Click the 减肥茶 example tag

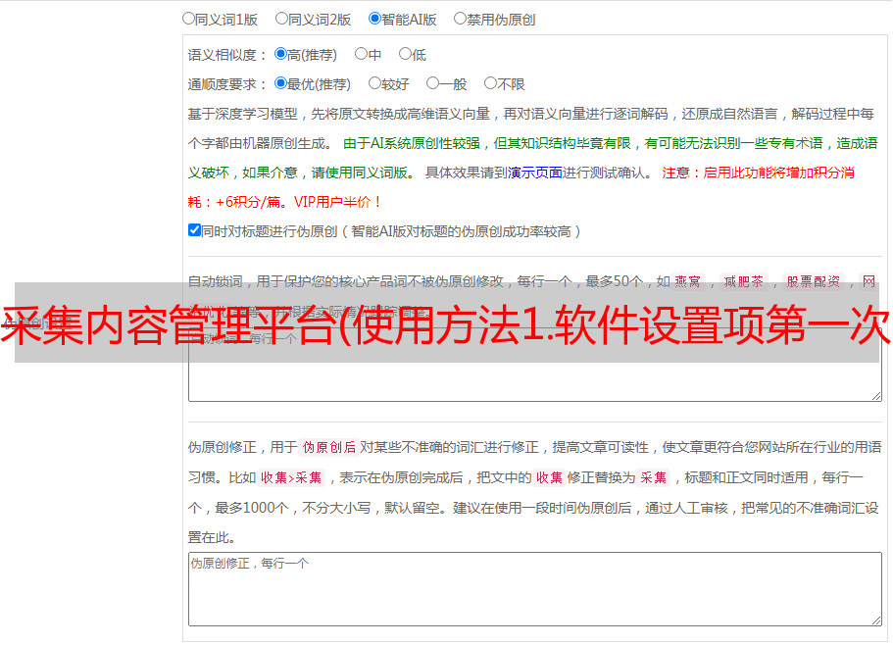pyautogui.click(x=743, y=281)
